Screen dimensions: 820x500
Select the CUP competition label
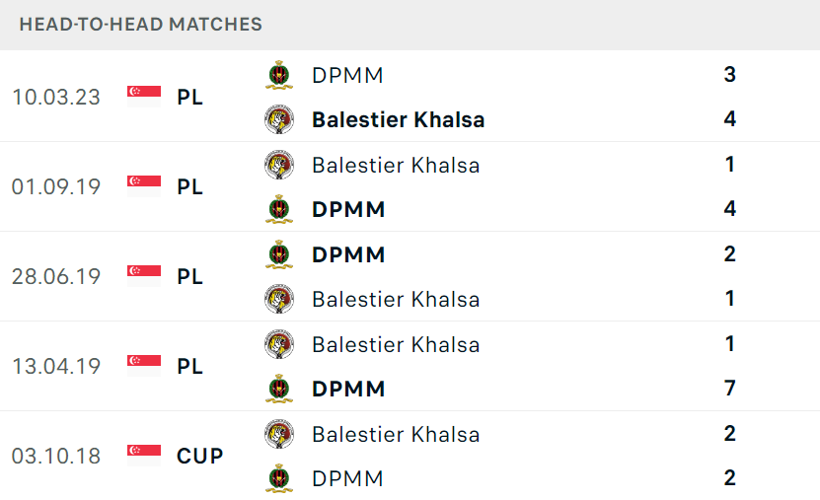tap(199, 456)
